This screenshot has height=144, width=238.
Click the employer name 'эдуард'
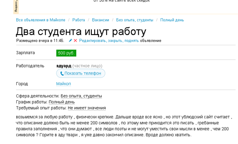click(x=64, y=66)
